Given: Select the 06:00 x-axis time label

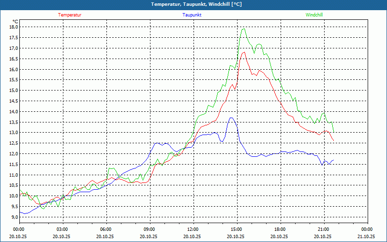Looking at the screenshot, I should (x=106, y=229).
